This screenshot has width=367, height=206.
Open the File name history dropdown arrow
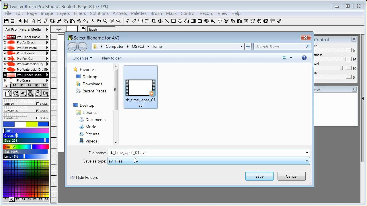pyautogui.click(x=307, y=153)
